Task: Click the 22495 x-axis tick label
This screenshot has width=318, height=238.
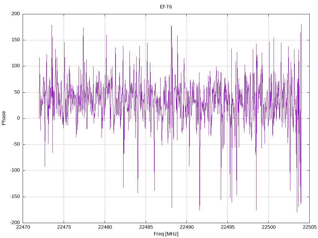Action: [228, 227]
